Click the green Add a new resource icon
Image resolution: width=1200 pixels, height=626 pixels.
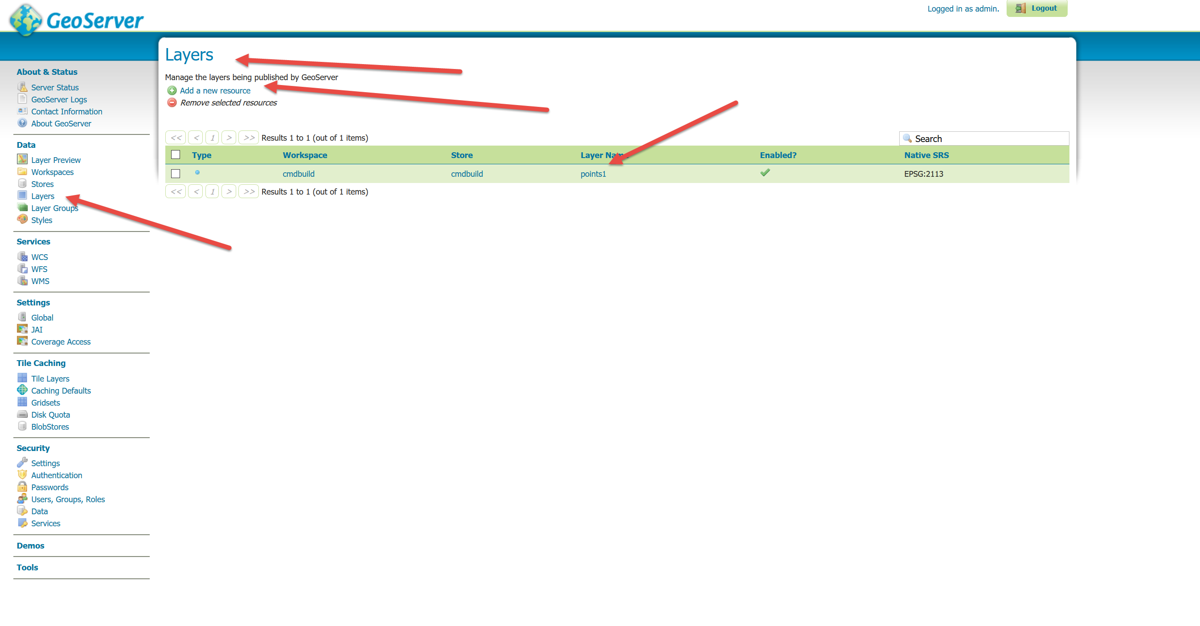tap(172, 91)
